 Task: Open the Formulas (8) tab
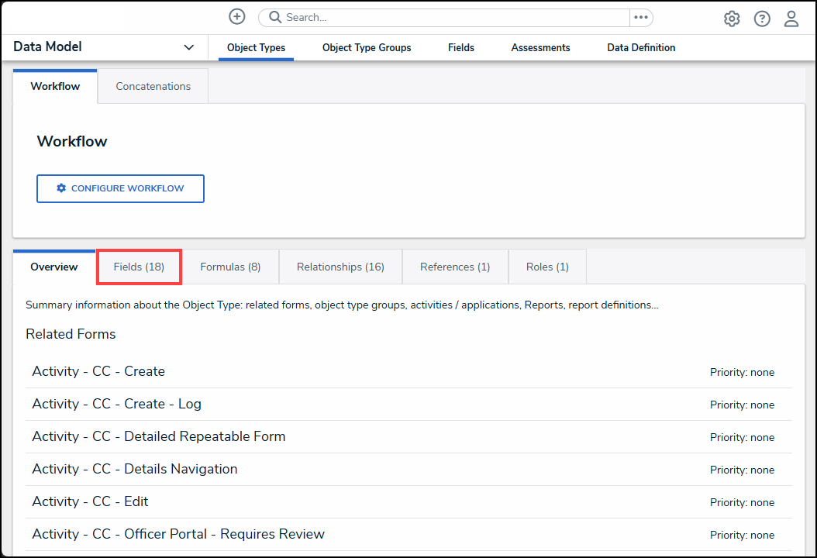click(x=230, y=267)
